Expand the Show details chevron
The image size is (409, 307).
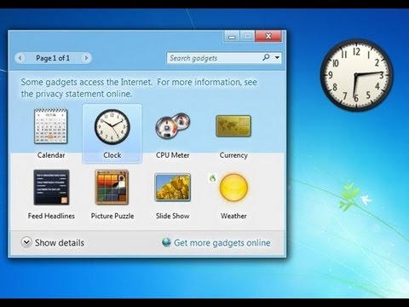pyautogui.click(x=26, y=242)
